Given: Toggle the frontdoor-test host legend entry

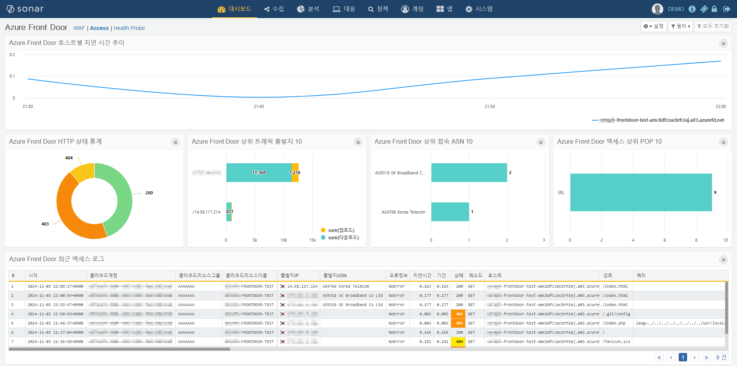Looking at the screenshot, I should 658,120.
